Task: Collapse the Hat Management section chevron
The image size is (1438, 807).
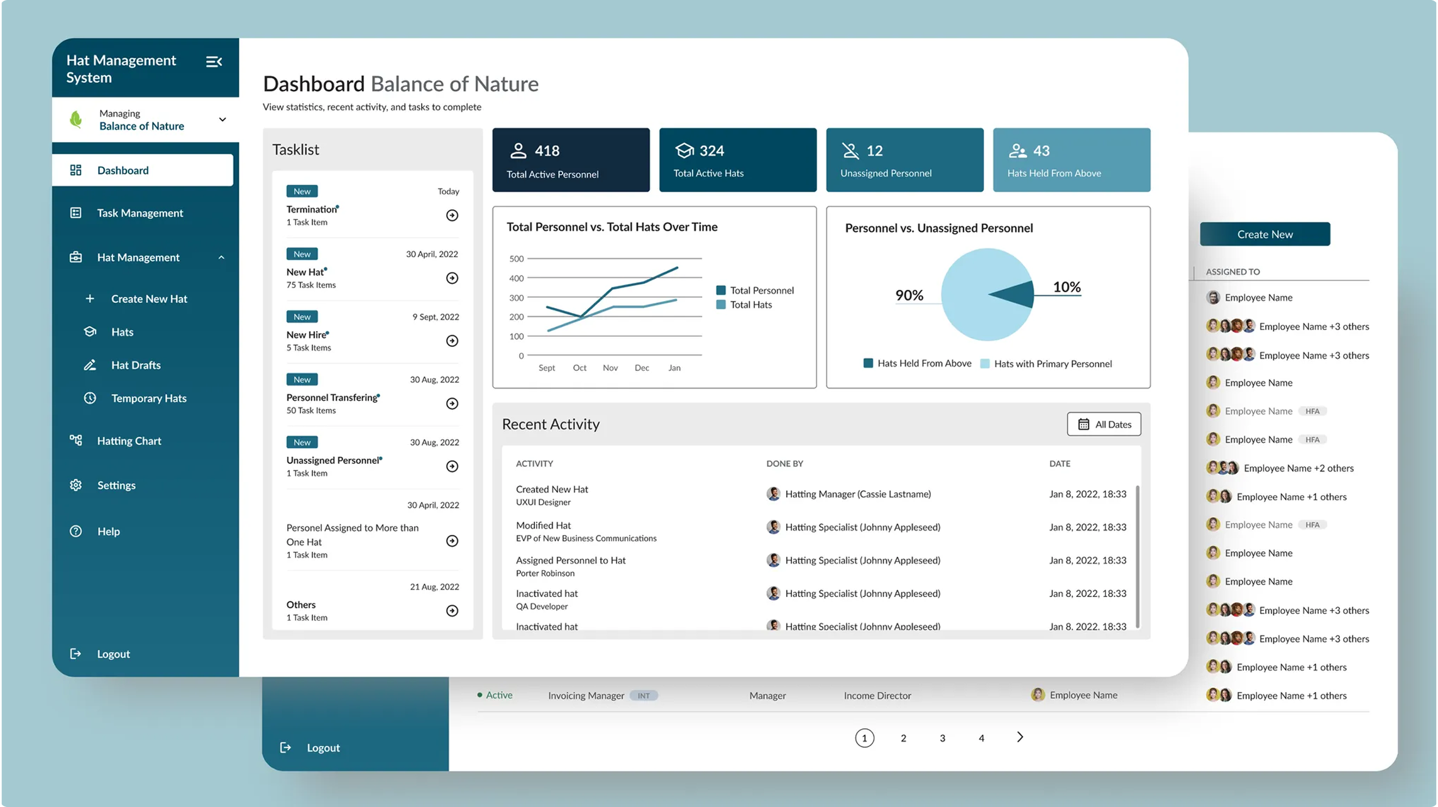Action: 221,258
